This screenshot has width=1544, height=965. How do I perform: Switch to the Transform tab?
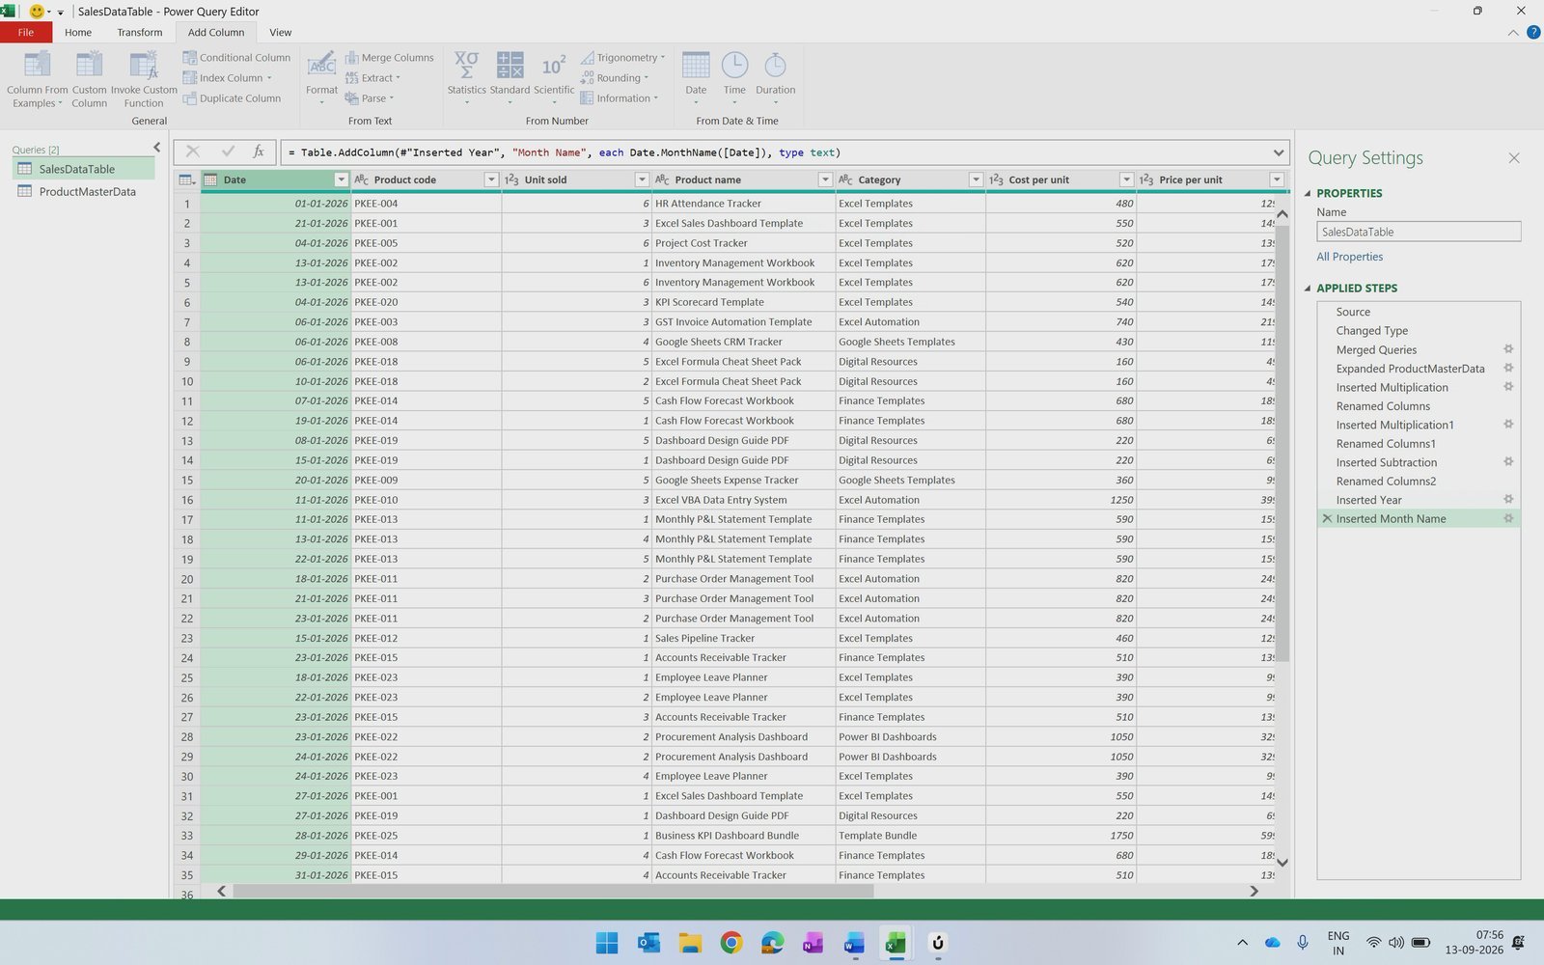coord(140,32)
